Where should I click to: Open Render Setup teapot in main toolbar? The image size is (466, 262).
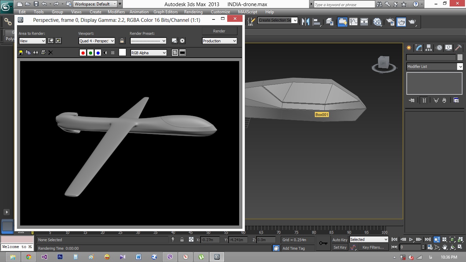tap(390, 22)
